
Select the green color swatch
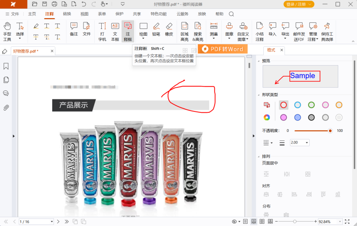pos(311,105)
